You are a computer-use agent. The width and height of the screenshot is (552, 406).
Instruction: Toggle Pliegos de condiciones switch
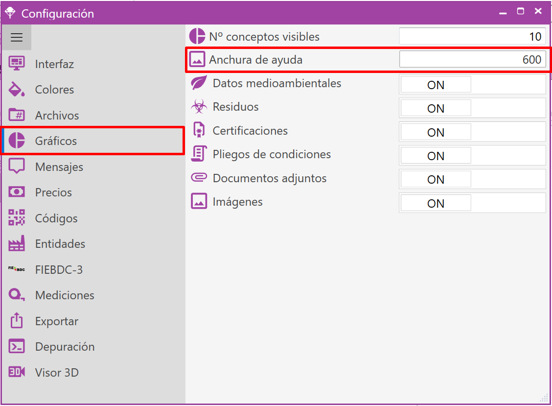click(x=436, y=156)
